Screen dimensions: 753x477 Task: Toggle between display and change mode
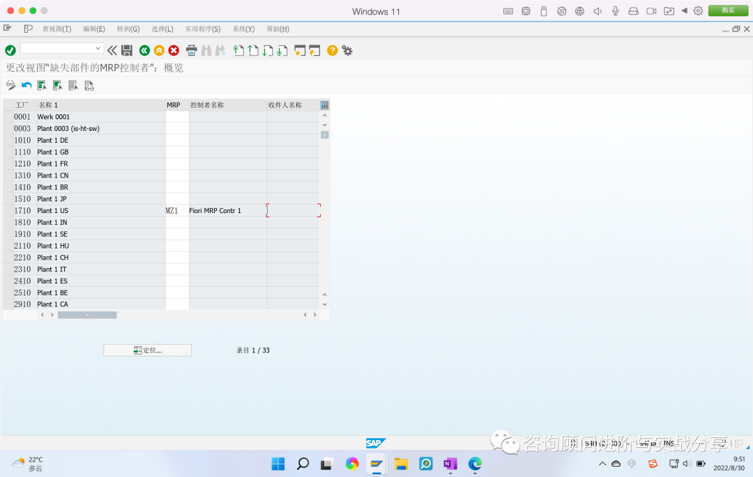[x=10, y=84]
